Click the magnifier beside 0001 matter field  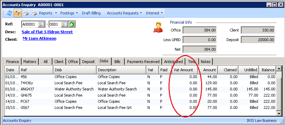coord(64,24)
